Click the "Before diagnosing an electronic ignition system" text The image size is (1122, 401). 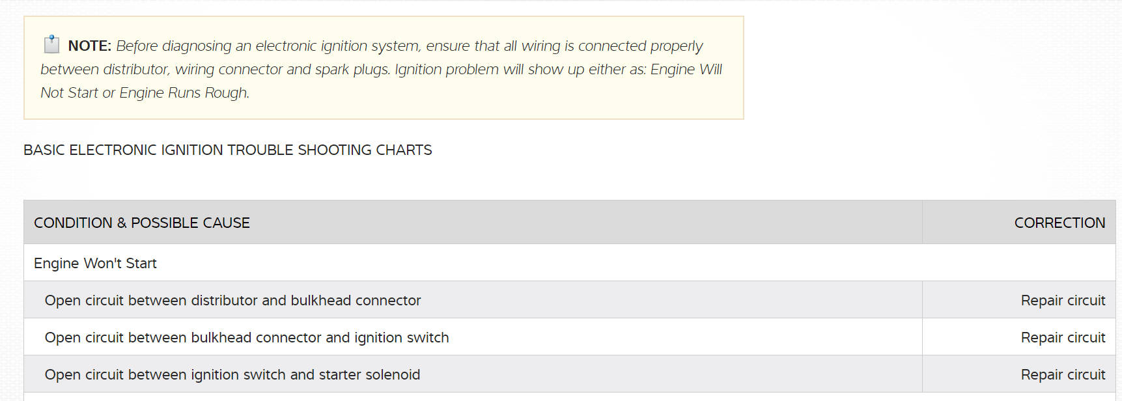pyautogui.click(x=268, y=46)
